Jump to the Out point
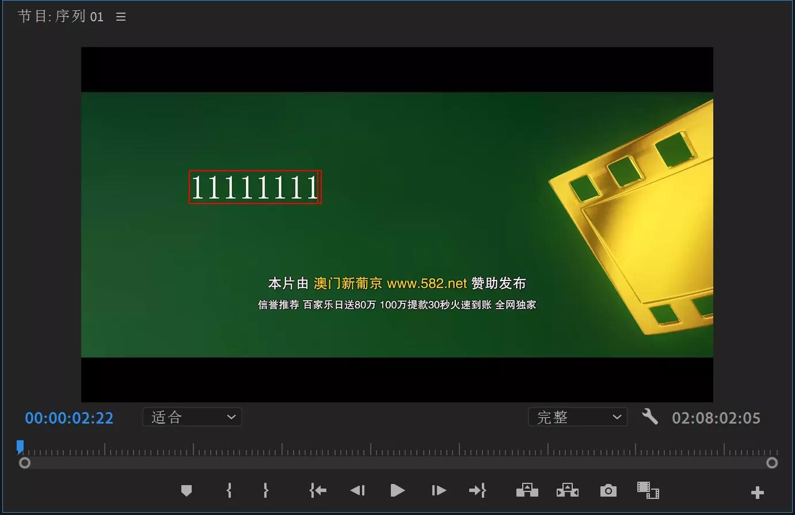This screenshot has height=515, width=795. [477, 490]
